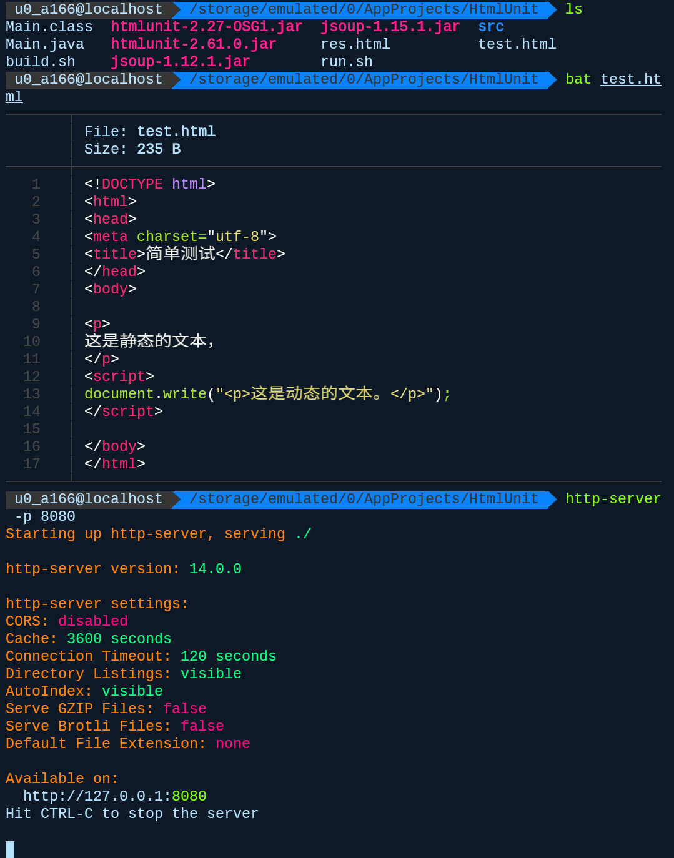Click the http-server command in the last prompt
Image resolution: width=674 pixels, height=858 pixels.
coord(612,499)
